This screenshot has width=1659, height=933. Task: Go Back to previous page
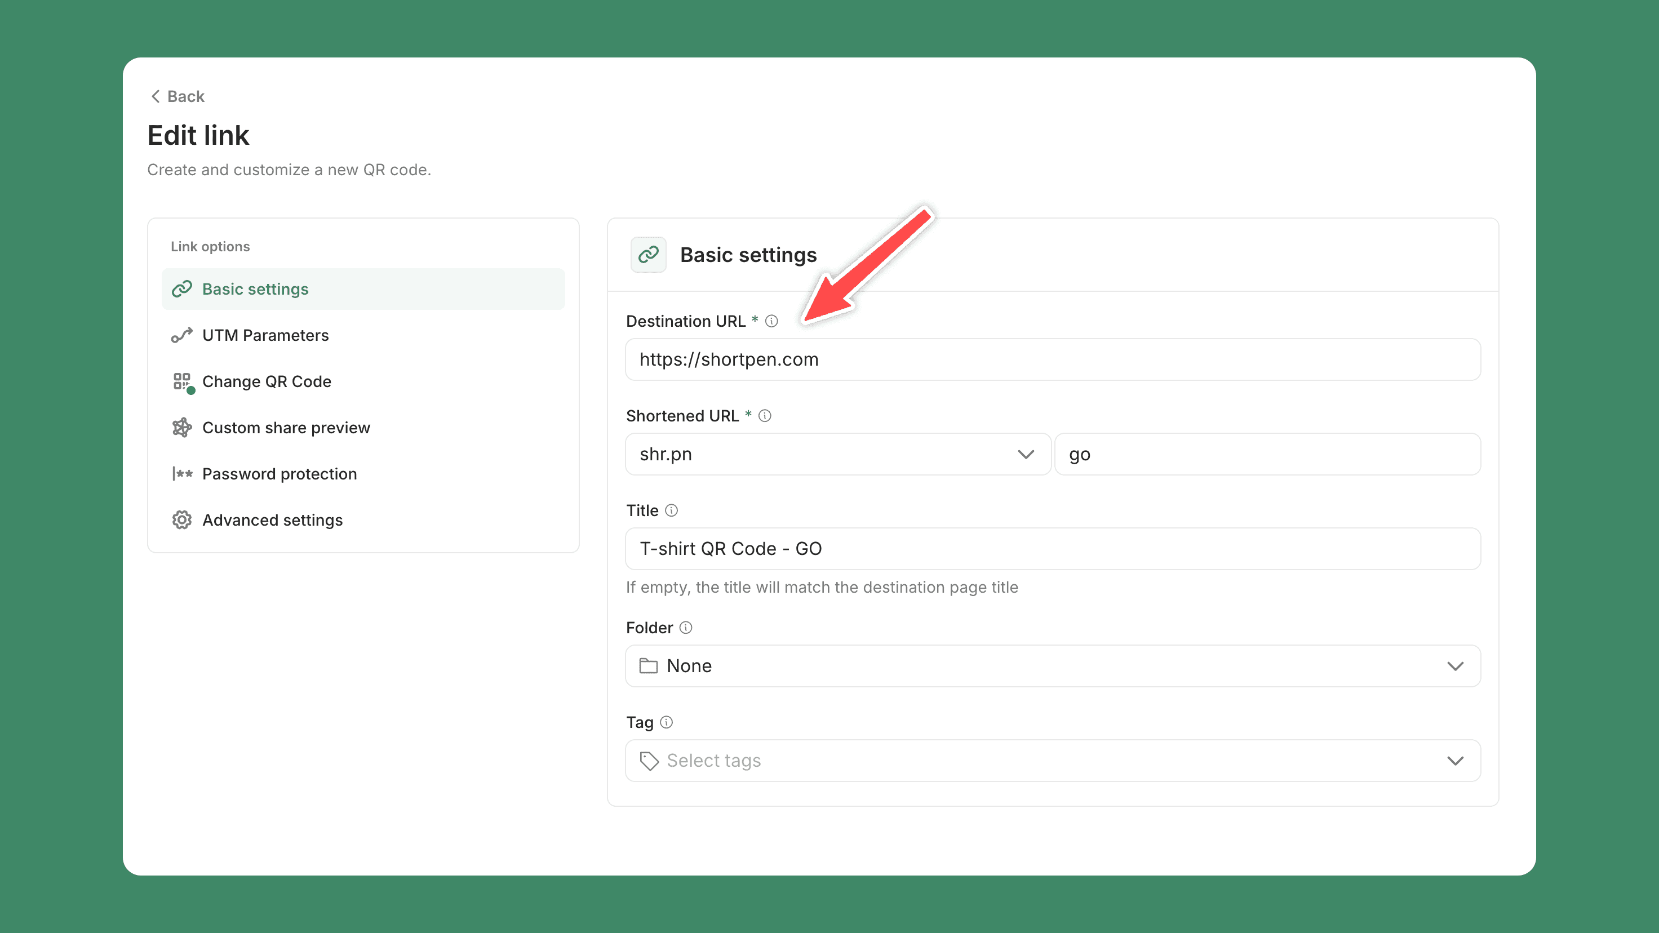tap(178, 96)
